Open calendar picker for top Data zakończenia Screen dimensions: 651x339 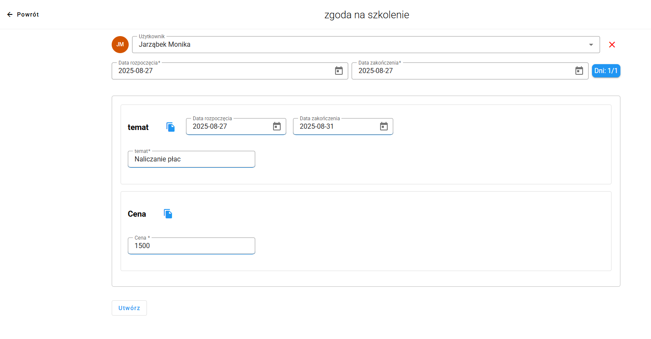tap(579, 71)
